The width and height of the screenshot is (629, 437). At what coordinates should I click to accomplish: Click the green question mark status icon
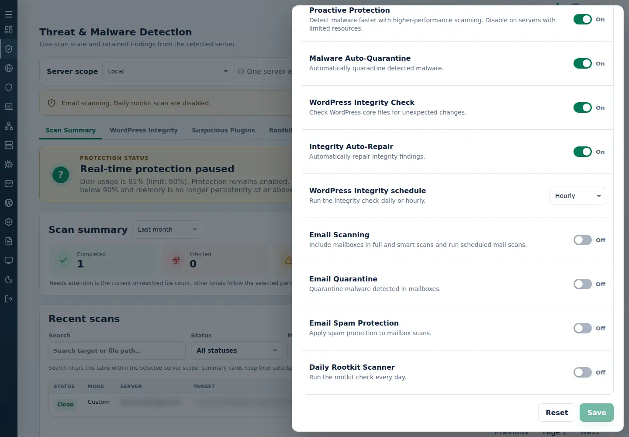pyautogui.click(x=61, y=175)
